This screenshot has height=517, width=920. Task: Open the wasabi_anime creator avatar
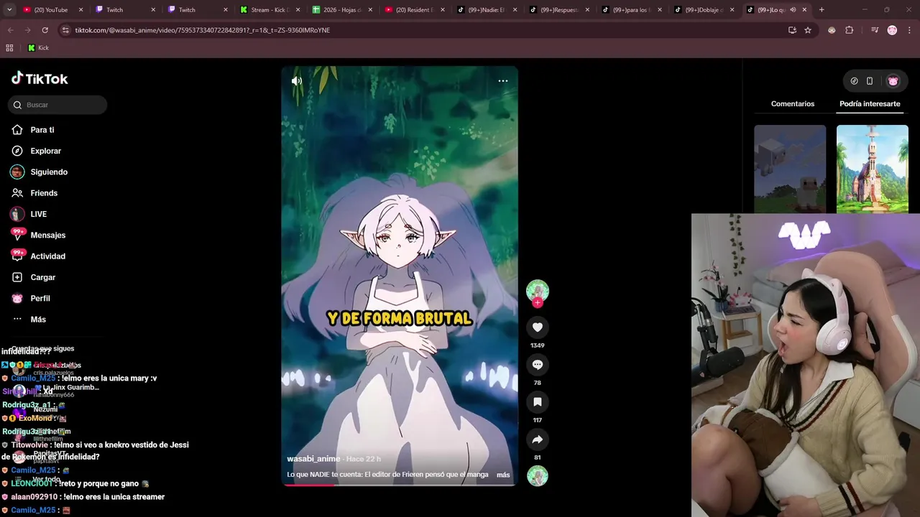point(538,290)
